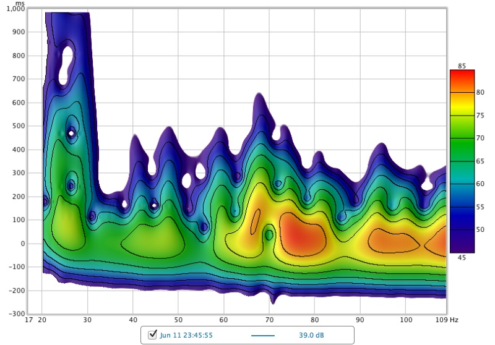Click the green lobe near 25 Hz in spectrogram
Viewport: 495px width, 345px height.
pos(68,224)
